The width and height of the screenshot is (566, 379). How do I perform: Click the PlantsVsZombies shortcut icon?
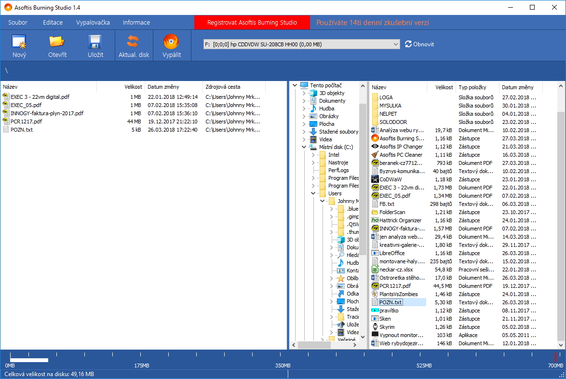click(375, 294)
